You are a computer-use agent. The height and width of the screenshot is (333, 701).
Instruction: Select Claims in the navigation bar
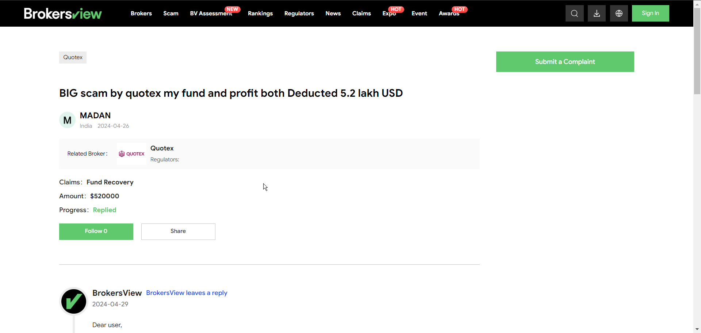click(x=361, y=14)
